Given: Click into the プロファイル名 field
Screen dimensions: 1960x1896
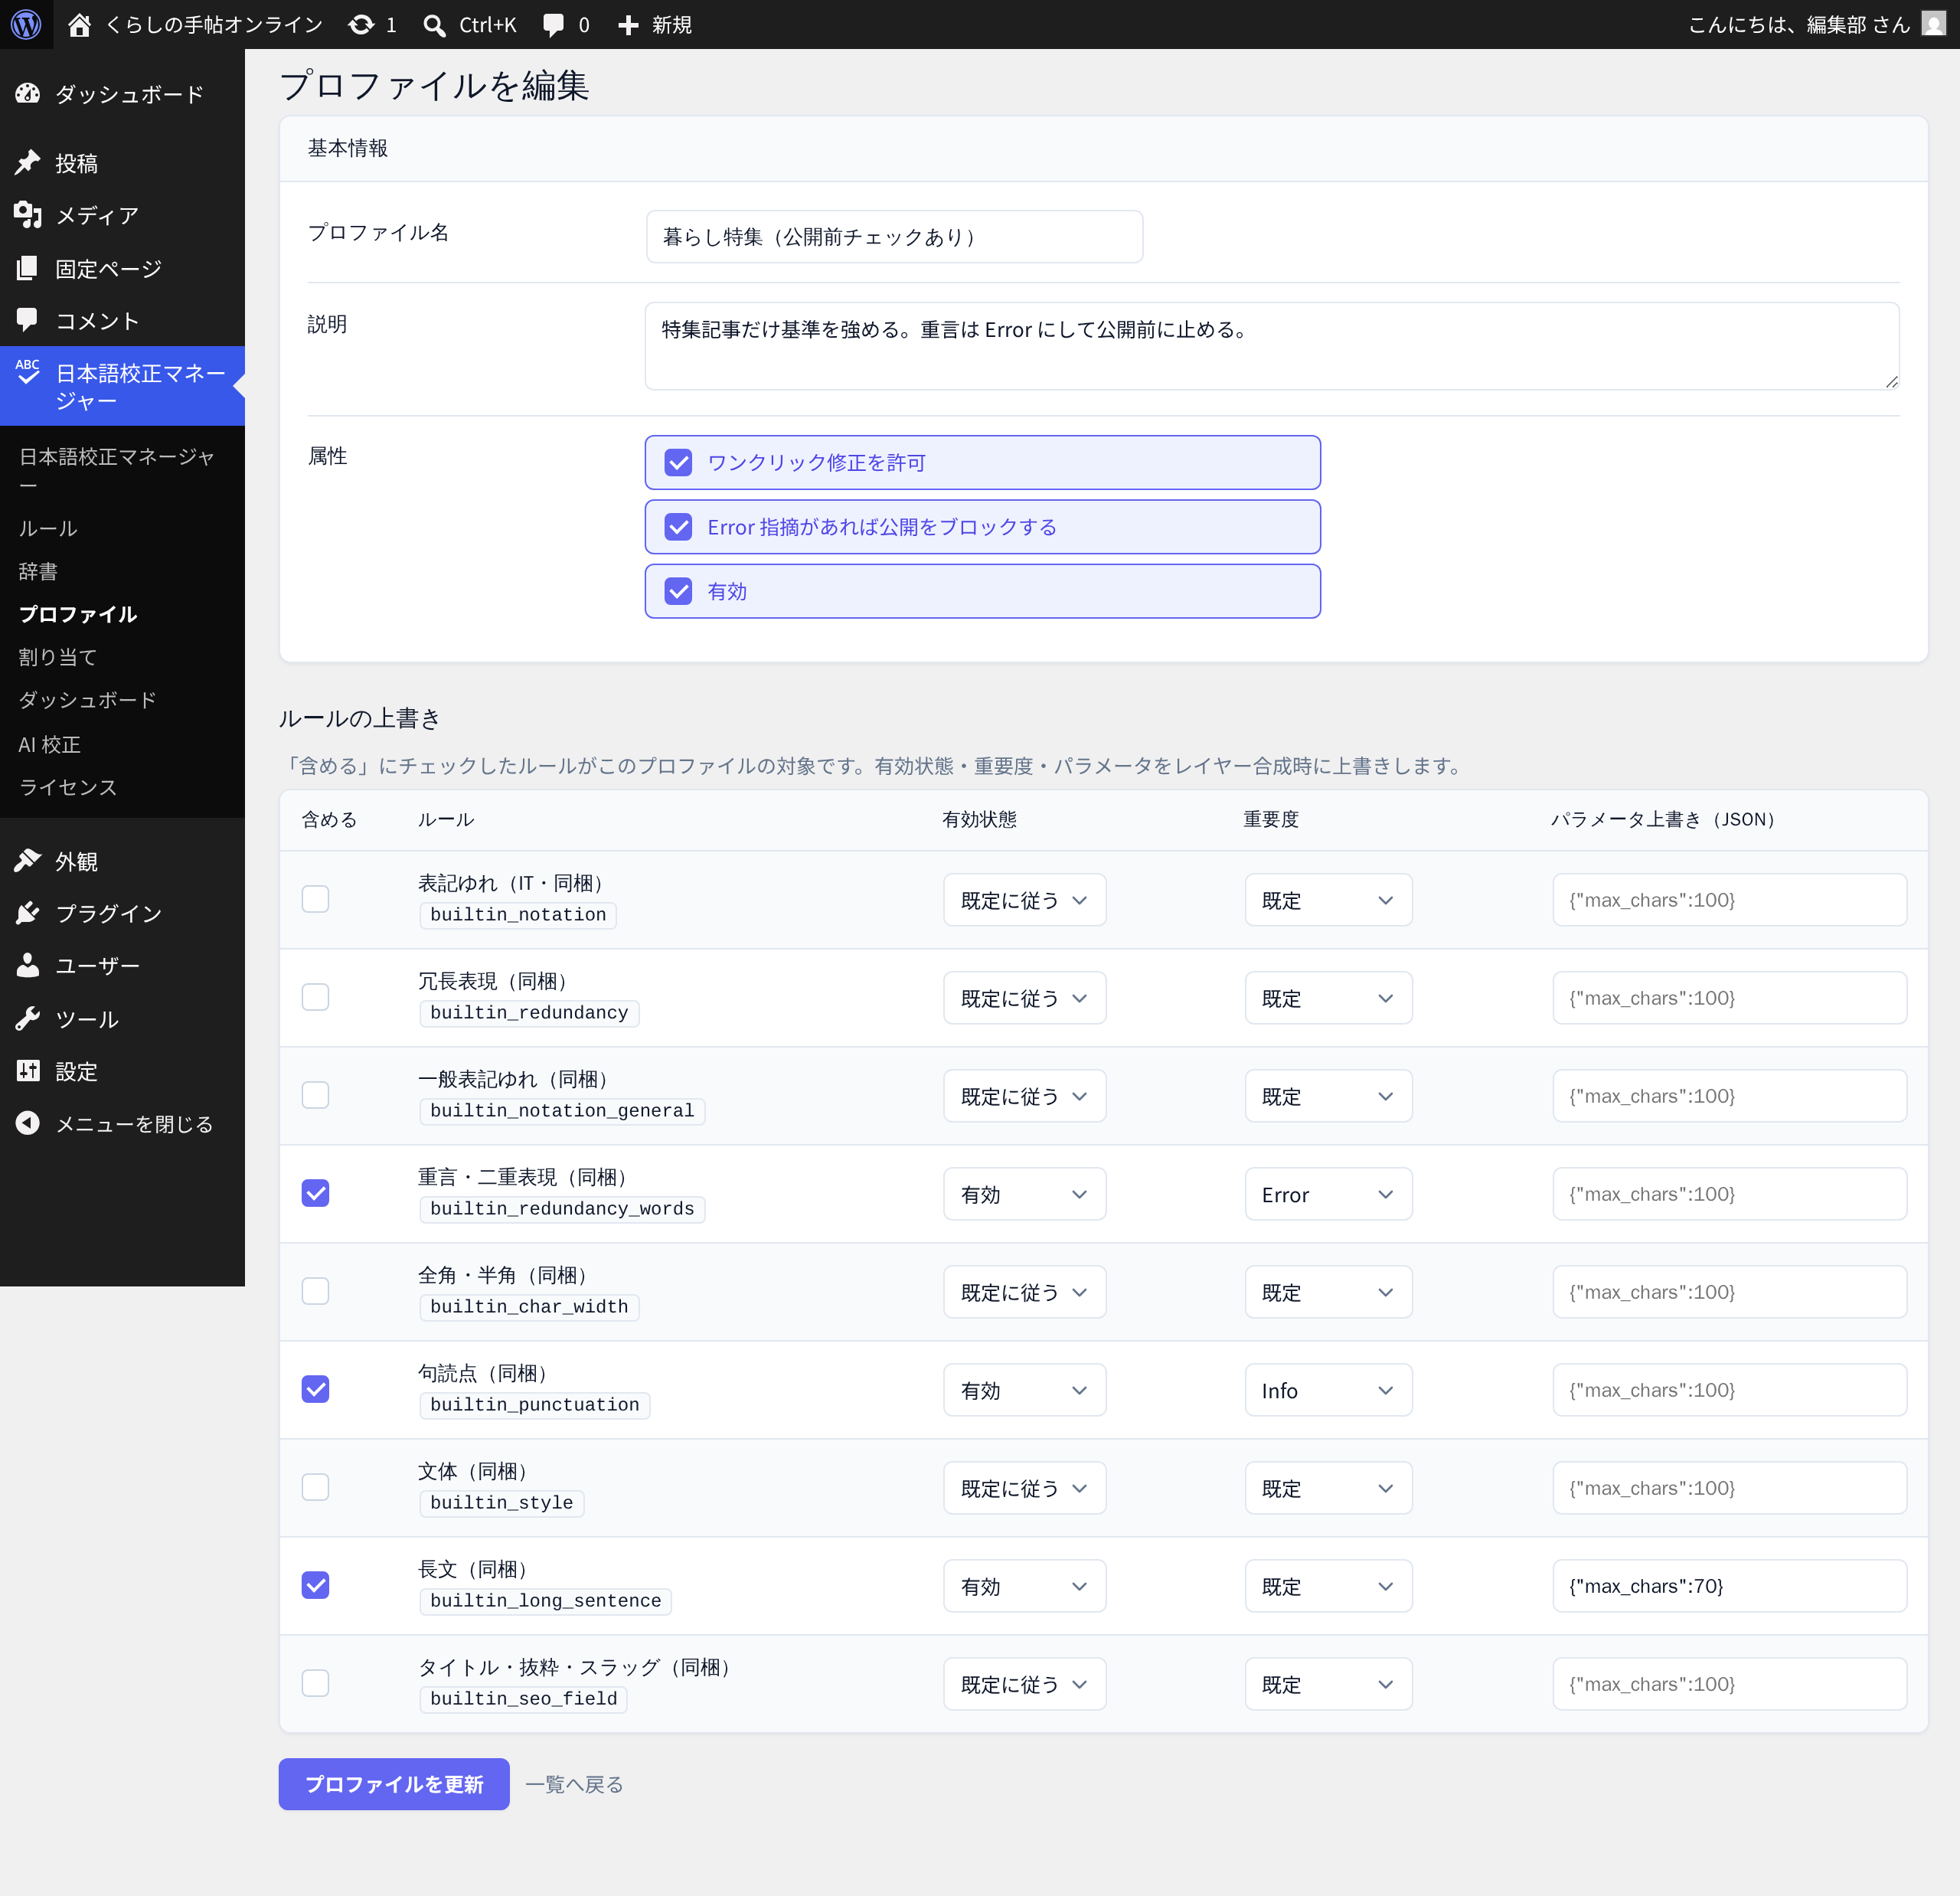Looking at the screenshot, I should click(x=894, y=237).
